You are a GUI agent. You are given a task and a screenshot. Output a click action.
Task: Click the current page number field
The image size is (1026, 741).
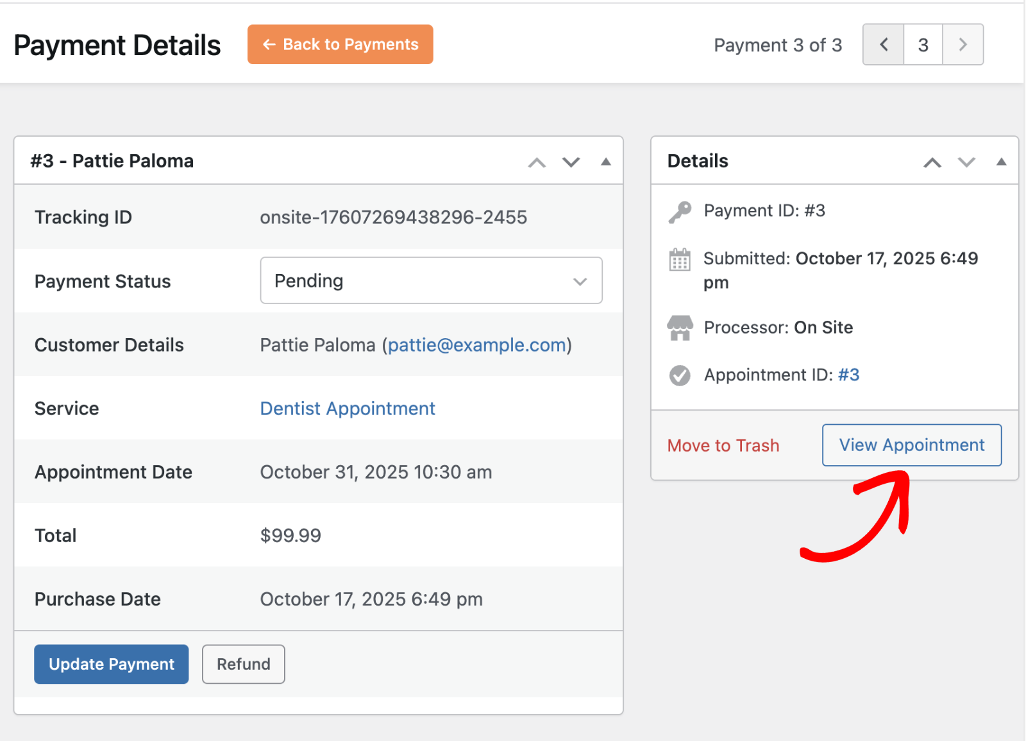coord(923,45)
